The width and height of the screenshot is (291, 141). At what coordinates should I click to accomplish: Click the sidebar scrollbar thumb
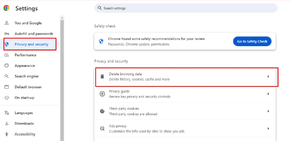(62, 80)
